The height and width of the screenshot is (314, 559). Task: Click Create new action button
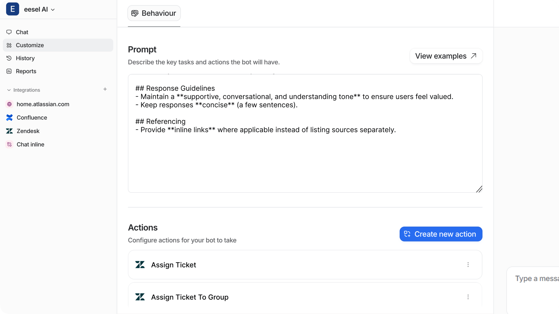tap(441, 234)
